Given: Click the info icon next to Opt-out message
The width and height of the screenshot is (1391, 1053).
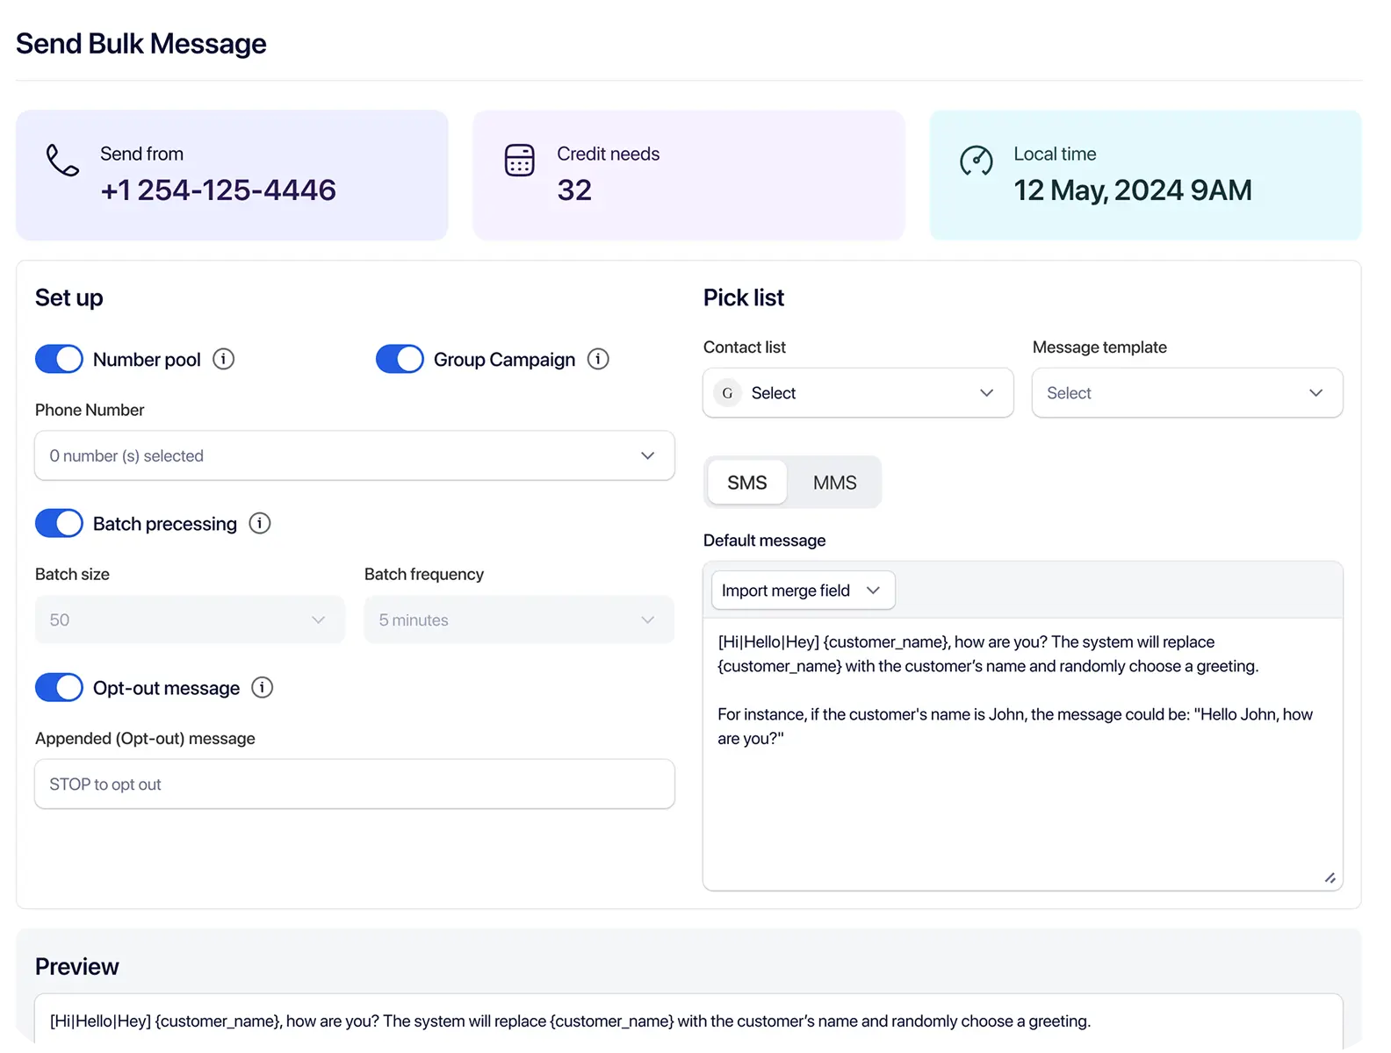Looking at the screenshot, I should [262, 687].
